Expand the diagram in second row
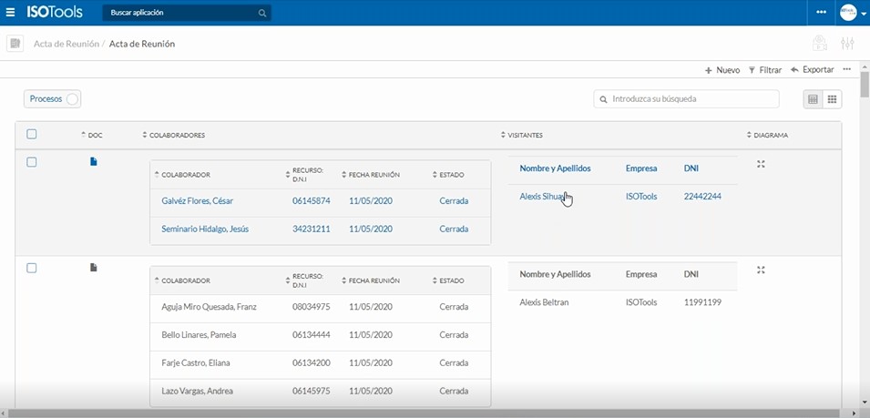Viewport: 870px width, 418px height. pyautogui.click(x=761, y=270)
